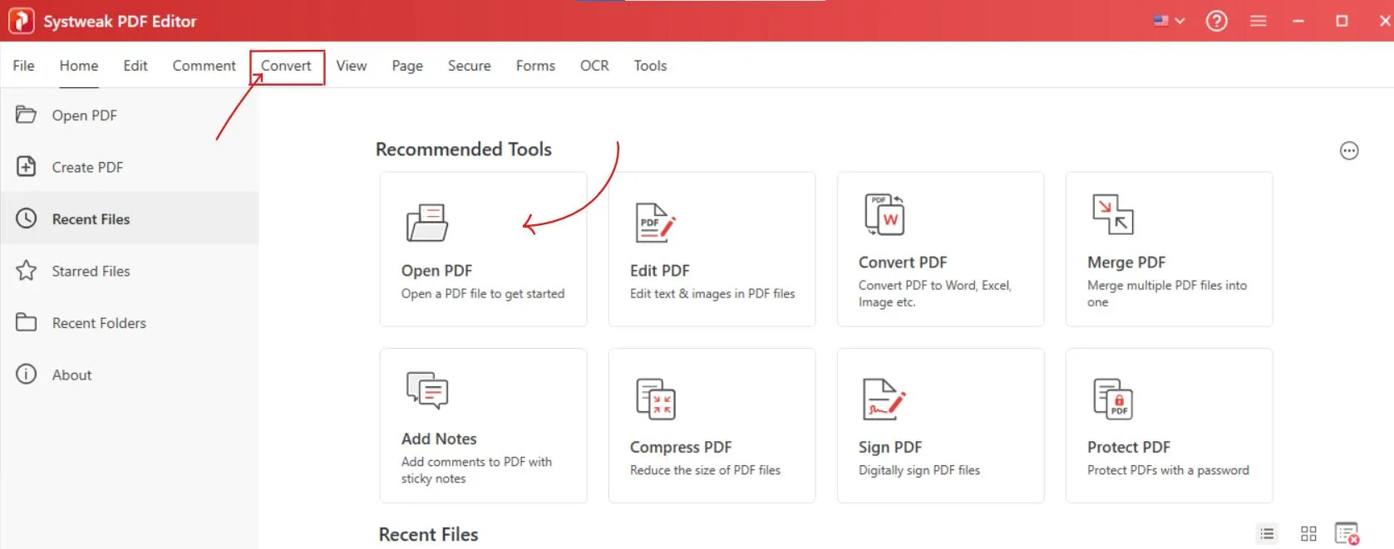Switch recent files to grid view
The image size is (1394, 549).
1308,534
